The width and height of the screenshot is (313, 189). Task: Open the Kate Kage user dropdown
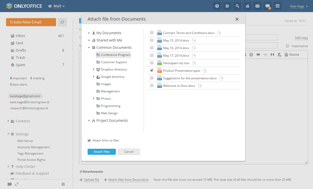point(299,6)
